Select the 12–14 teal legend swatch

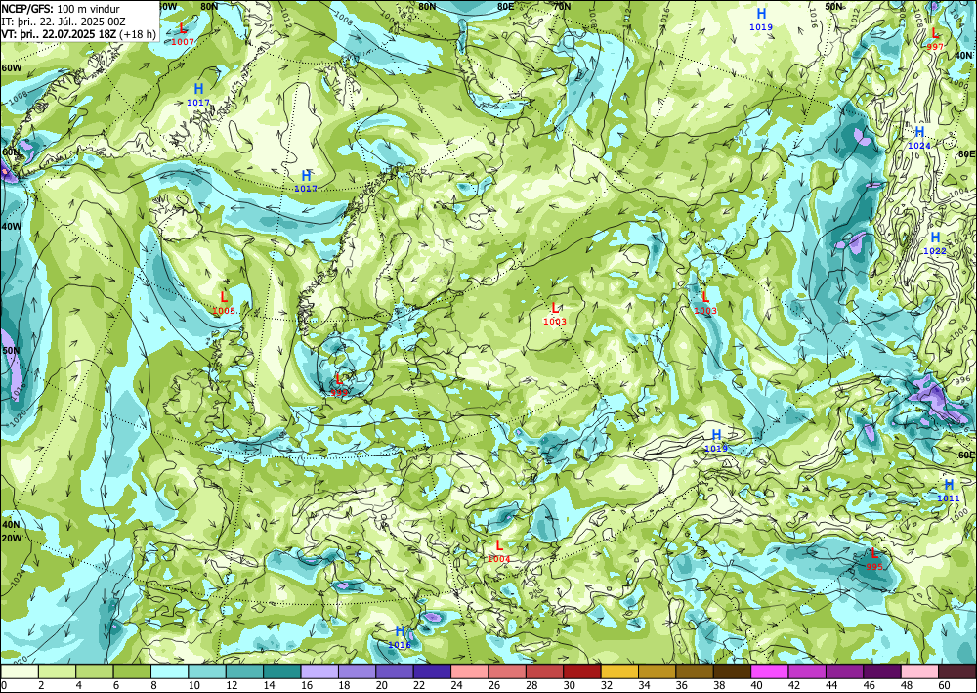tap(245, 671)
